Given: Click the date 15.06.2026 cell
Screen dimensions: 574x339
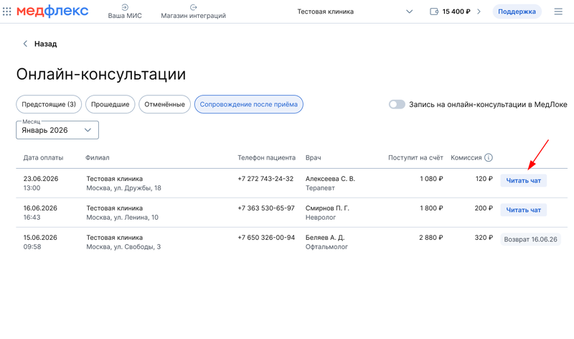Looking at the screenshot, I should pos(40,238).
